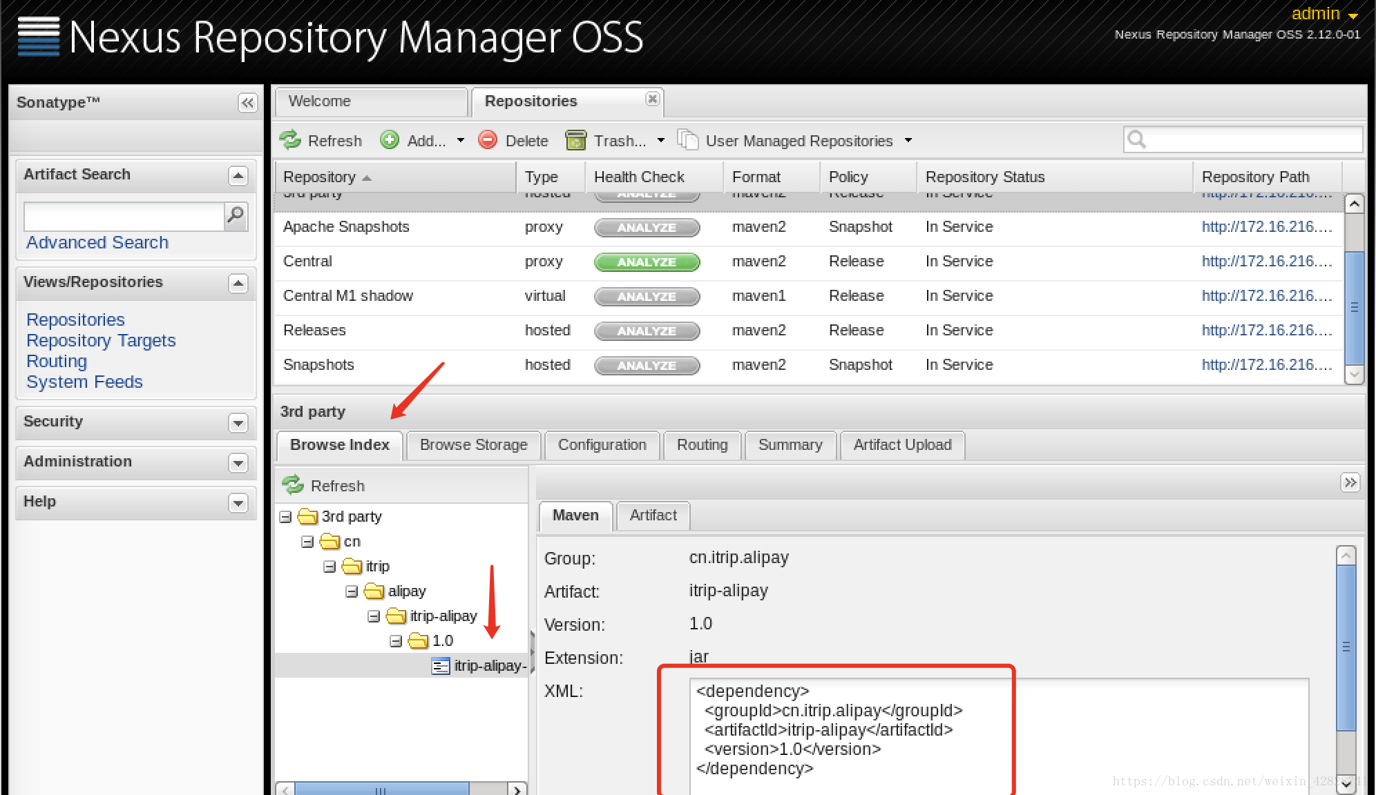Click the repository list vertical scrollbar thumb
This screenshot has height=795, width=1376.
1355,308
